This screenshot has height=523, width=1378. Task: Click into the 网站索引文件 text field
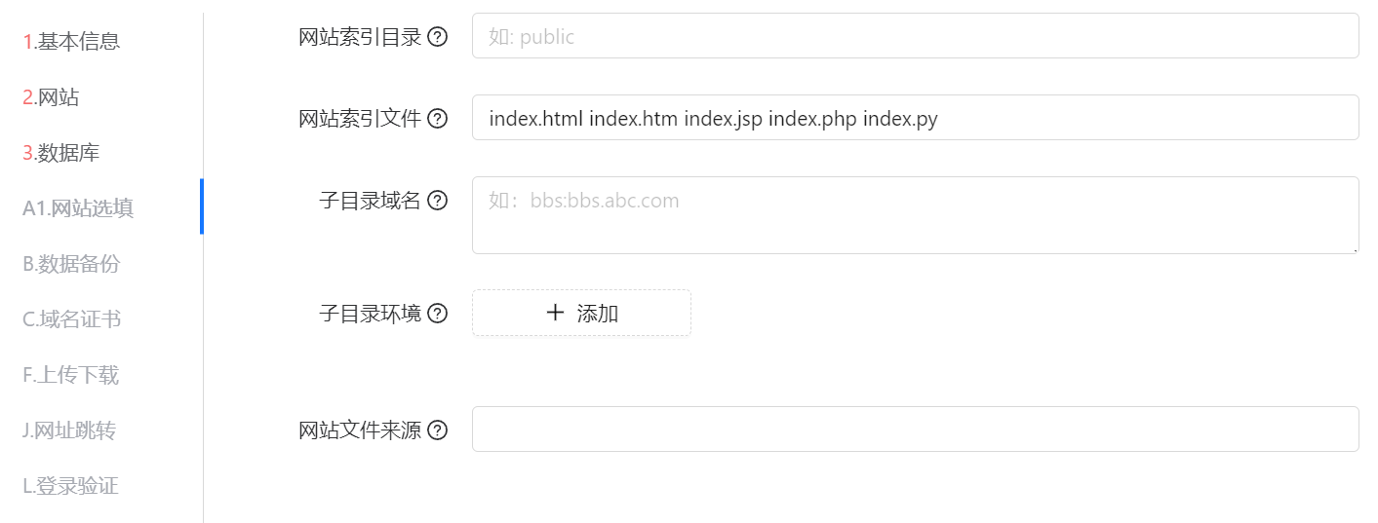pyautogui.click(x=916, y=118)
